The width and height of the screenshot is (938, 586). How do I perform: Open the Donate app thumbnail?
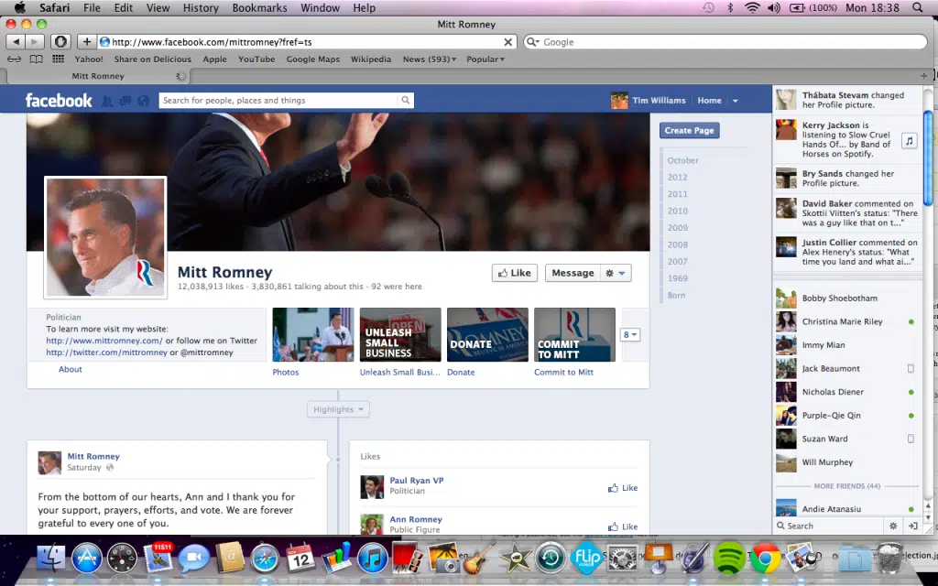coord(487,335)
